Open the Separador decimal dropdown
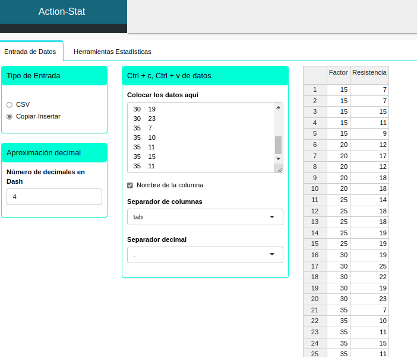The width and height of the screenshot is (417, 358). tap(205, 255)
